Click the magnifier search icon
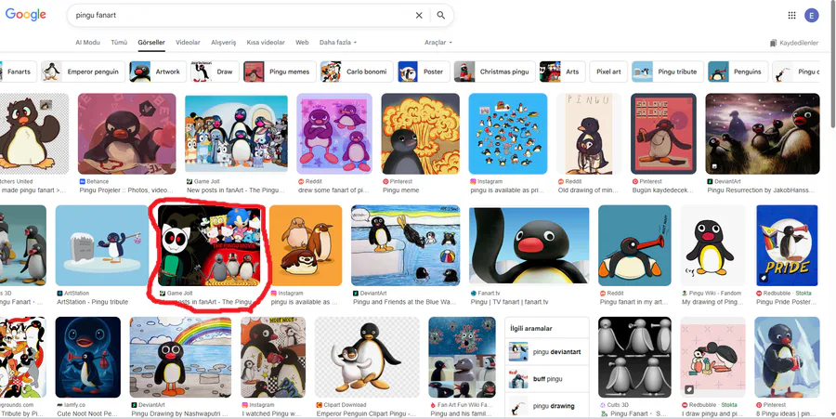Image resolution: width=836 pixels, height=419 pixels. [441, 16]
